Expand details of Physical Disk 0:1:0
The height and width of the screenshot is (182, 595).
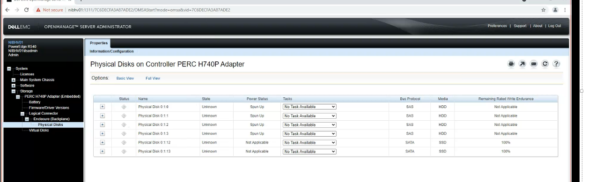pyautogui.click(x=103, y=107)
